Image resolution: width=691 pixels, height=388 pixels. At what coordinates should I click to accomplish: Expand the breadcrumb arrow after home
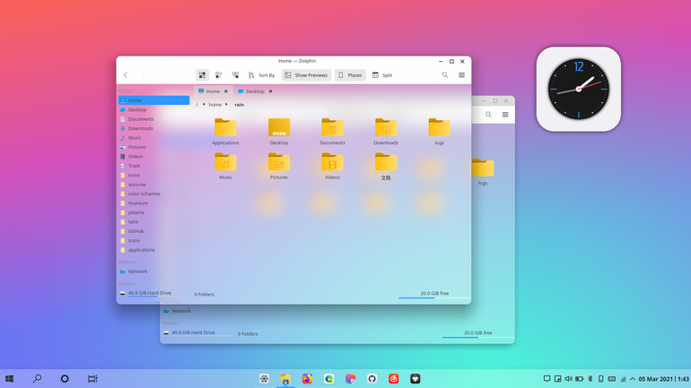(x=226, y=105)
